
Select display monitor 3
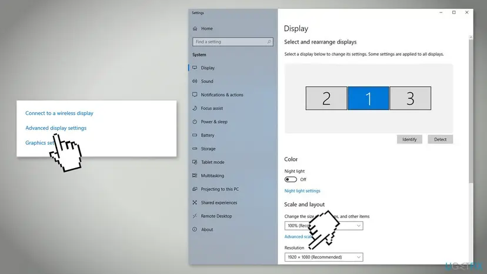[x=411, y=98]
